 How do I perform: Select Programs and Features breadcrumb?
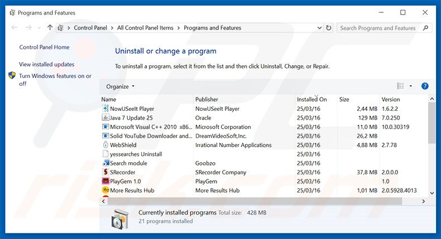tap(212, 28)
